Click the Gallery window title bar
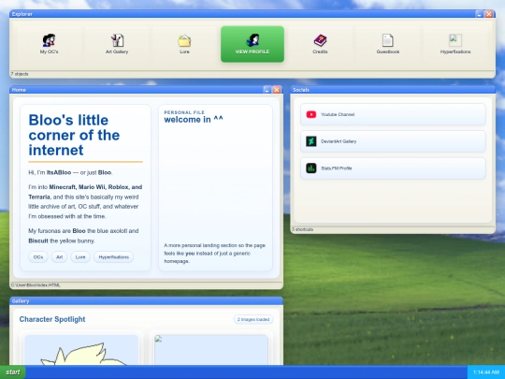 pyautogui.click(x=146, y=301)
